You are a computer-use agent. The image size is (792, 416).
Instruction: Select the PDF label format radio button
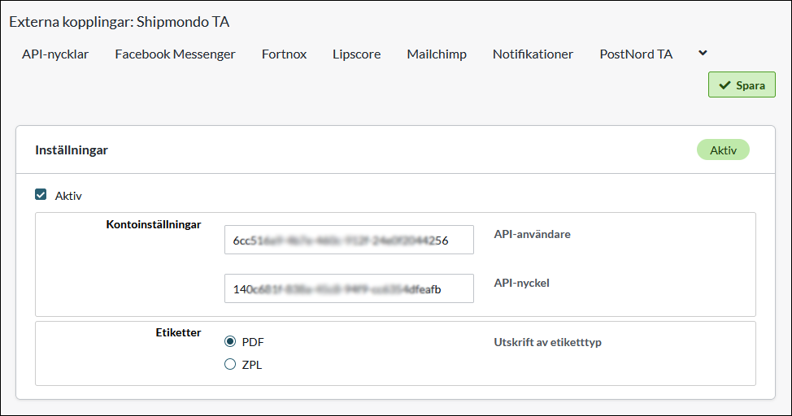point(230,342)
